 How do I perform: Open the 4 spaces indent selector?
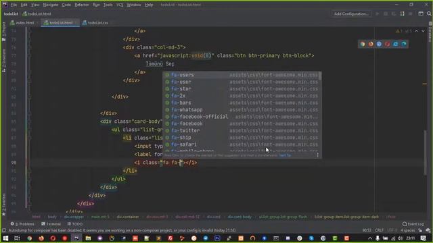(x=408, y=230)
